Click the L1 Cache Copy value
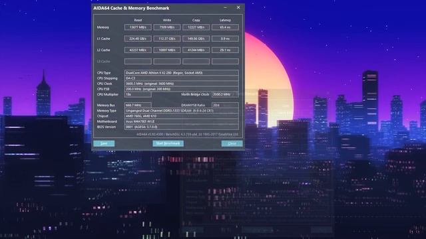426x239 pixels. coord(196,39)
